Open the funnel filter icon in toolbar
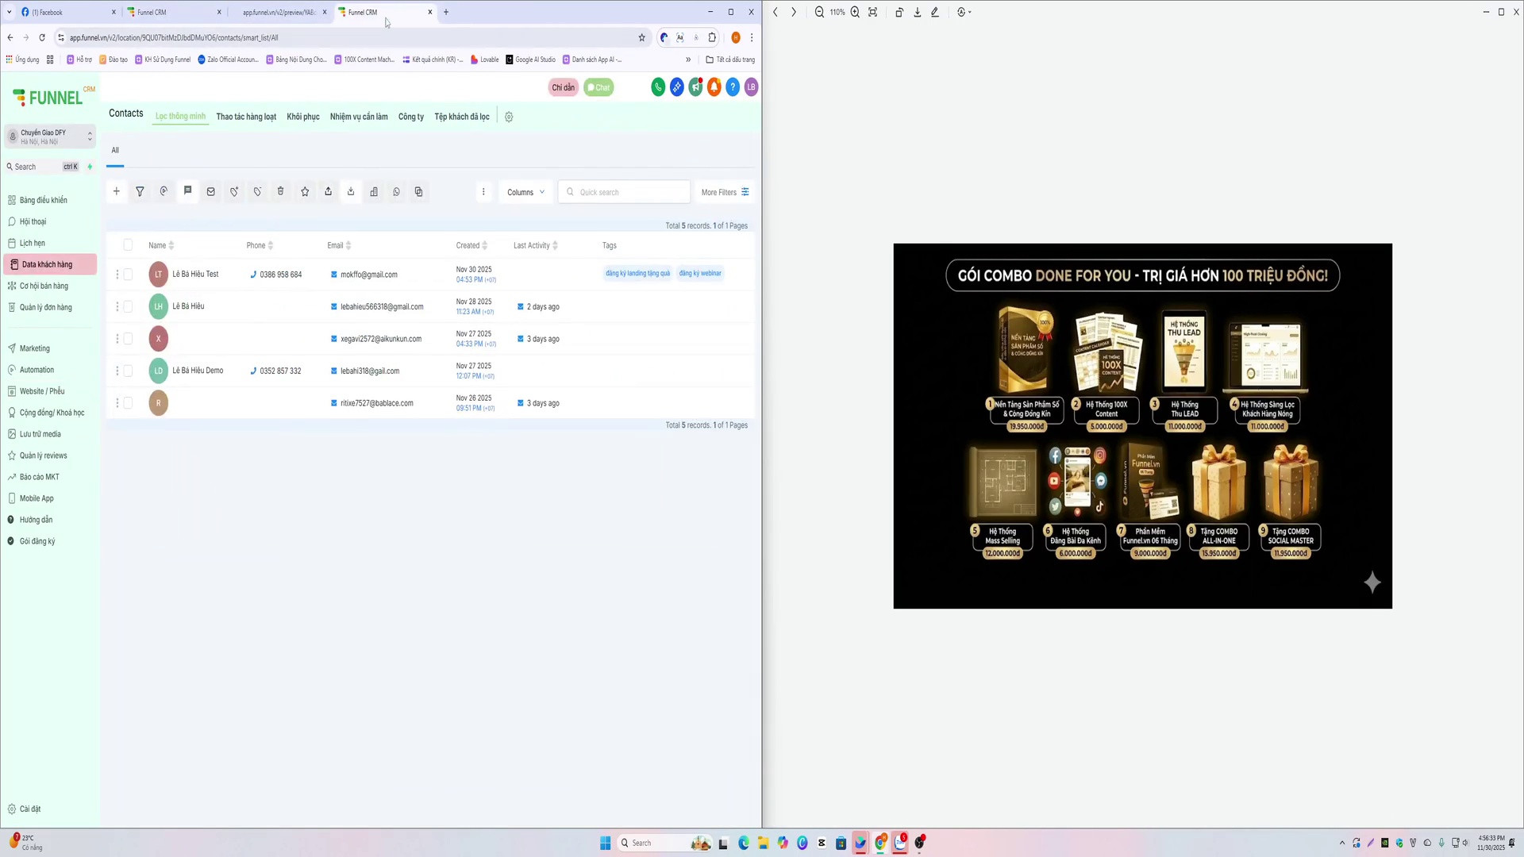Image resolution: width=1524 pixels, height=857 pixels. coord(140,191)
